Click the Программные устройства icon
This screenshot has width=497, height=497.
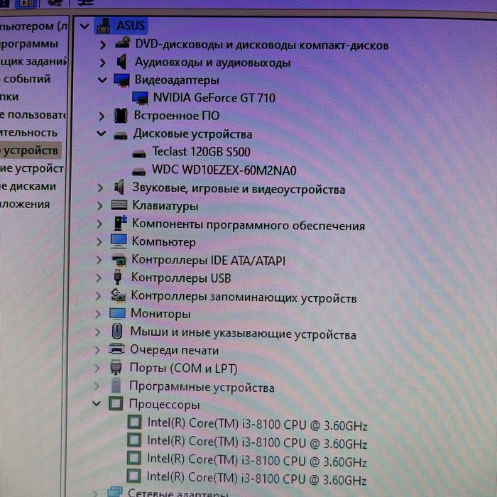pyautogui.click(x=116, y=385)
